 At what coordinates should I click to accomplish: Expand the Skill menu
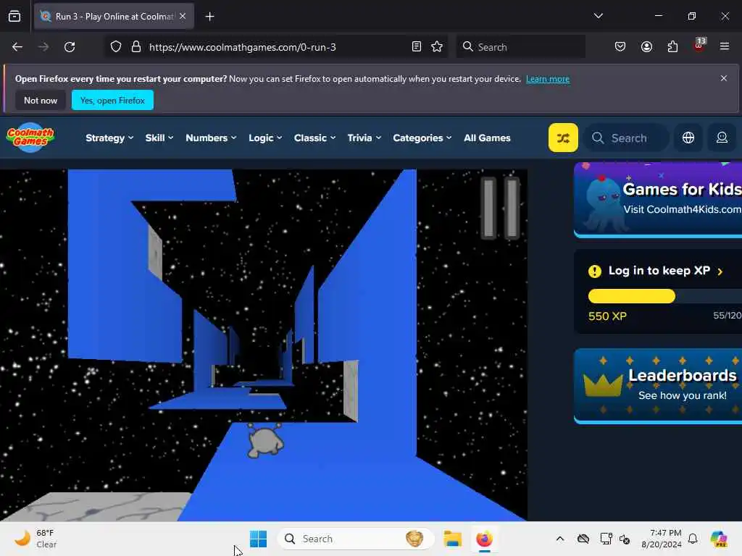pyautogui.click(x=159, y=138)
